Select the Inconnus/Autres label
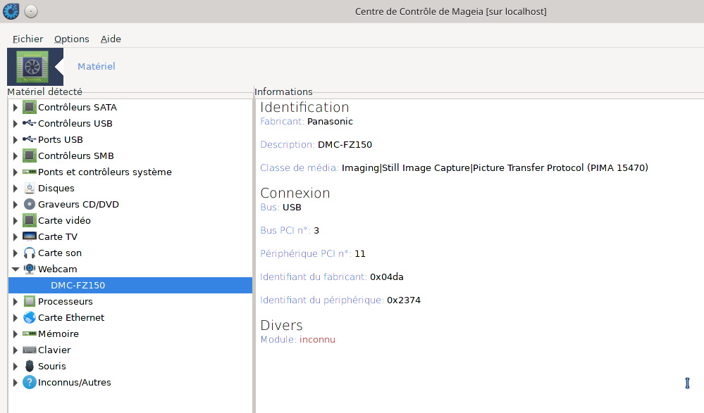The image size is (704, 413). (75, 382)
